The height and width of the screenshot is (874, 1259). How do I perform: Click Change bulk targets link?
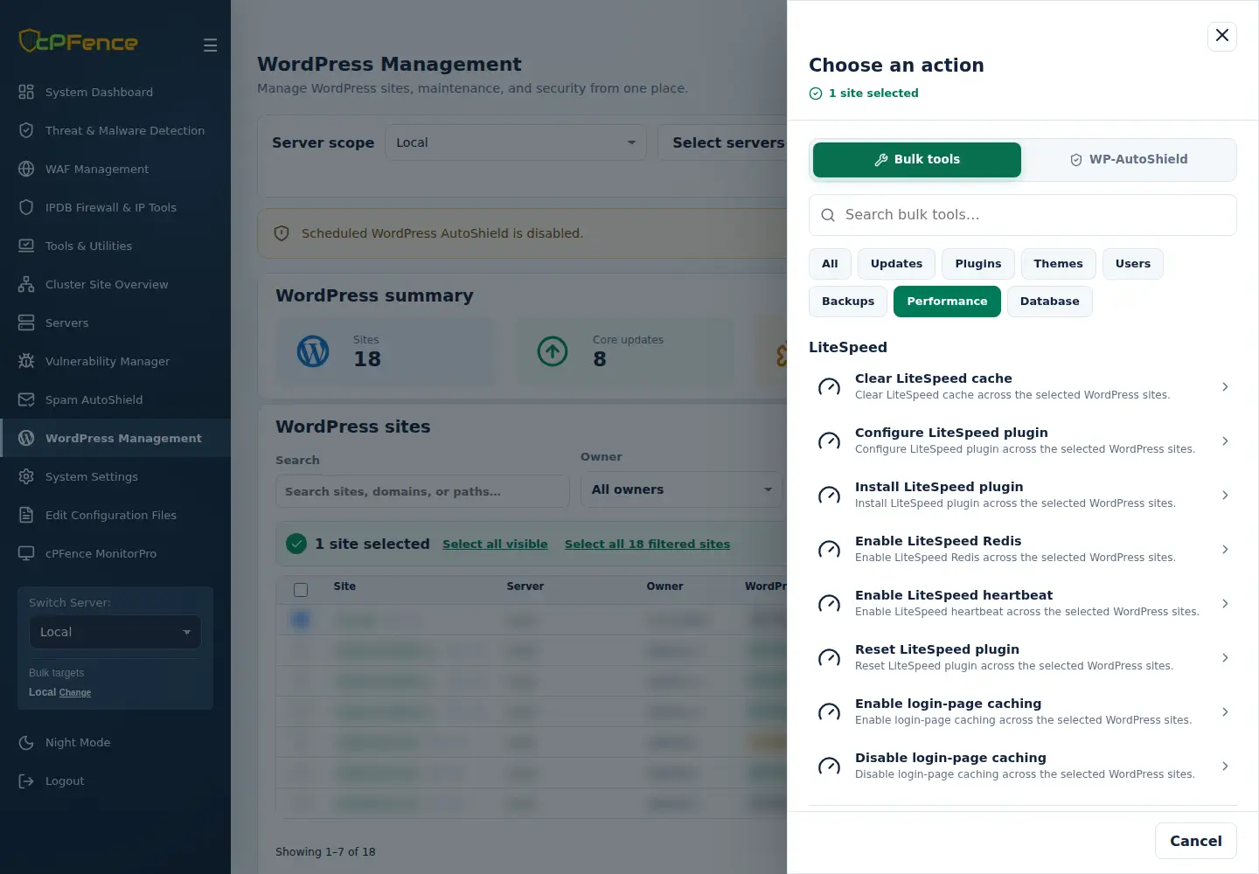(x=75, y=692)
